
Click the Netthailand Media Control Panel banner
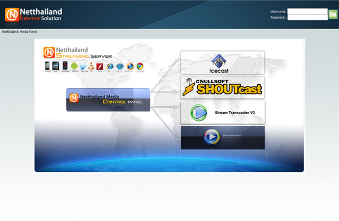tap(108, 99)
